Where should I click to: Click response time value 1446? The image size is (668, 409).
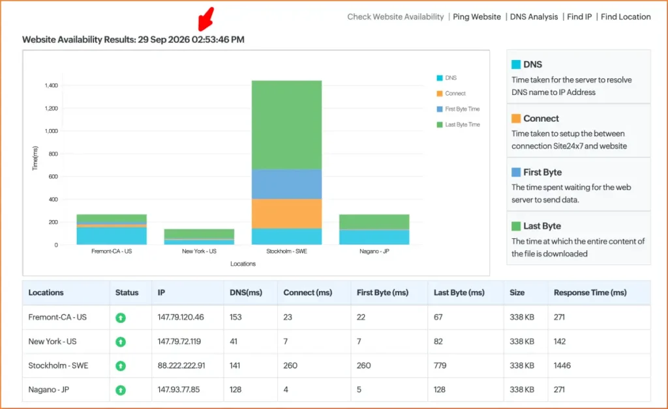pos(562,365)
